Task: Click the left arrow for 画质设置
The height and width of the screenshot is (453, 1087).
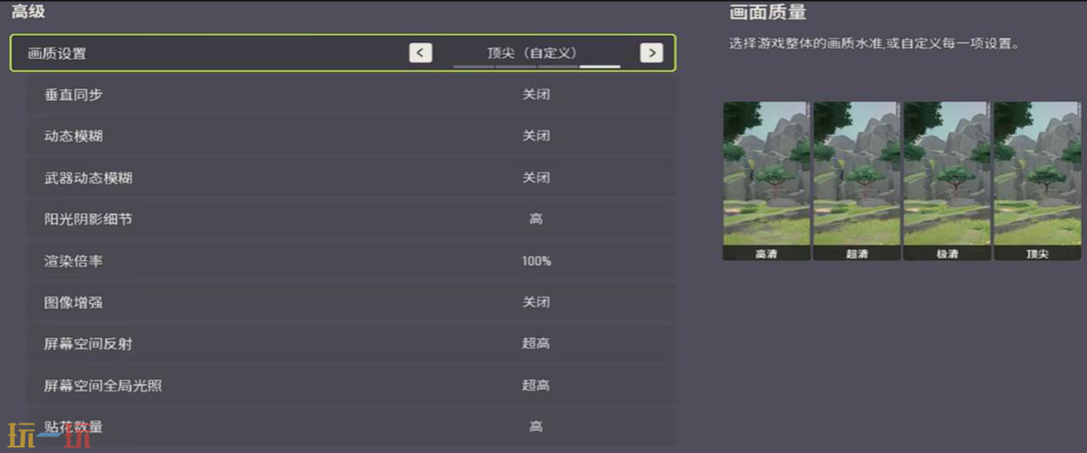Action: coord(420,53)
